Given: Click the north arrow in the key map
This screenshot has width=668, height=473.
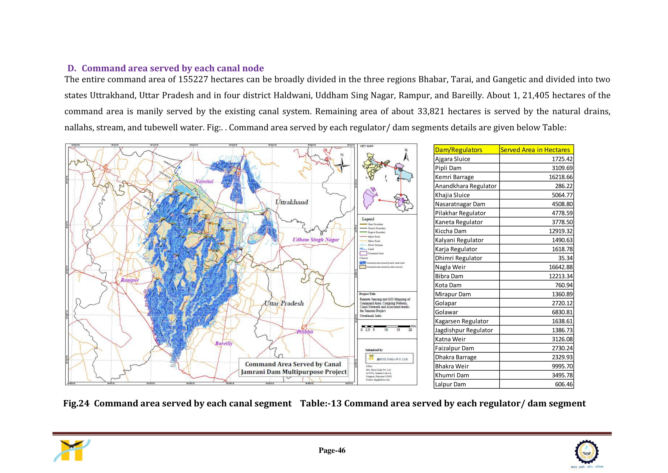Looking at the screenshot, I should click(406, 155).
